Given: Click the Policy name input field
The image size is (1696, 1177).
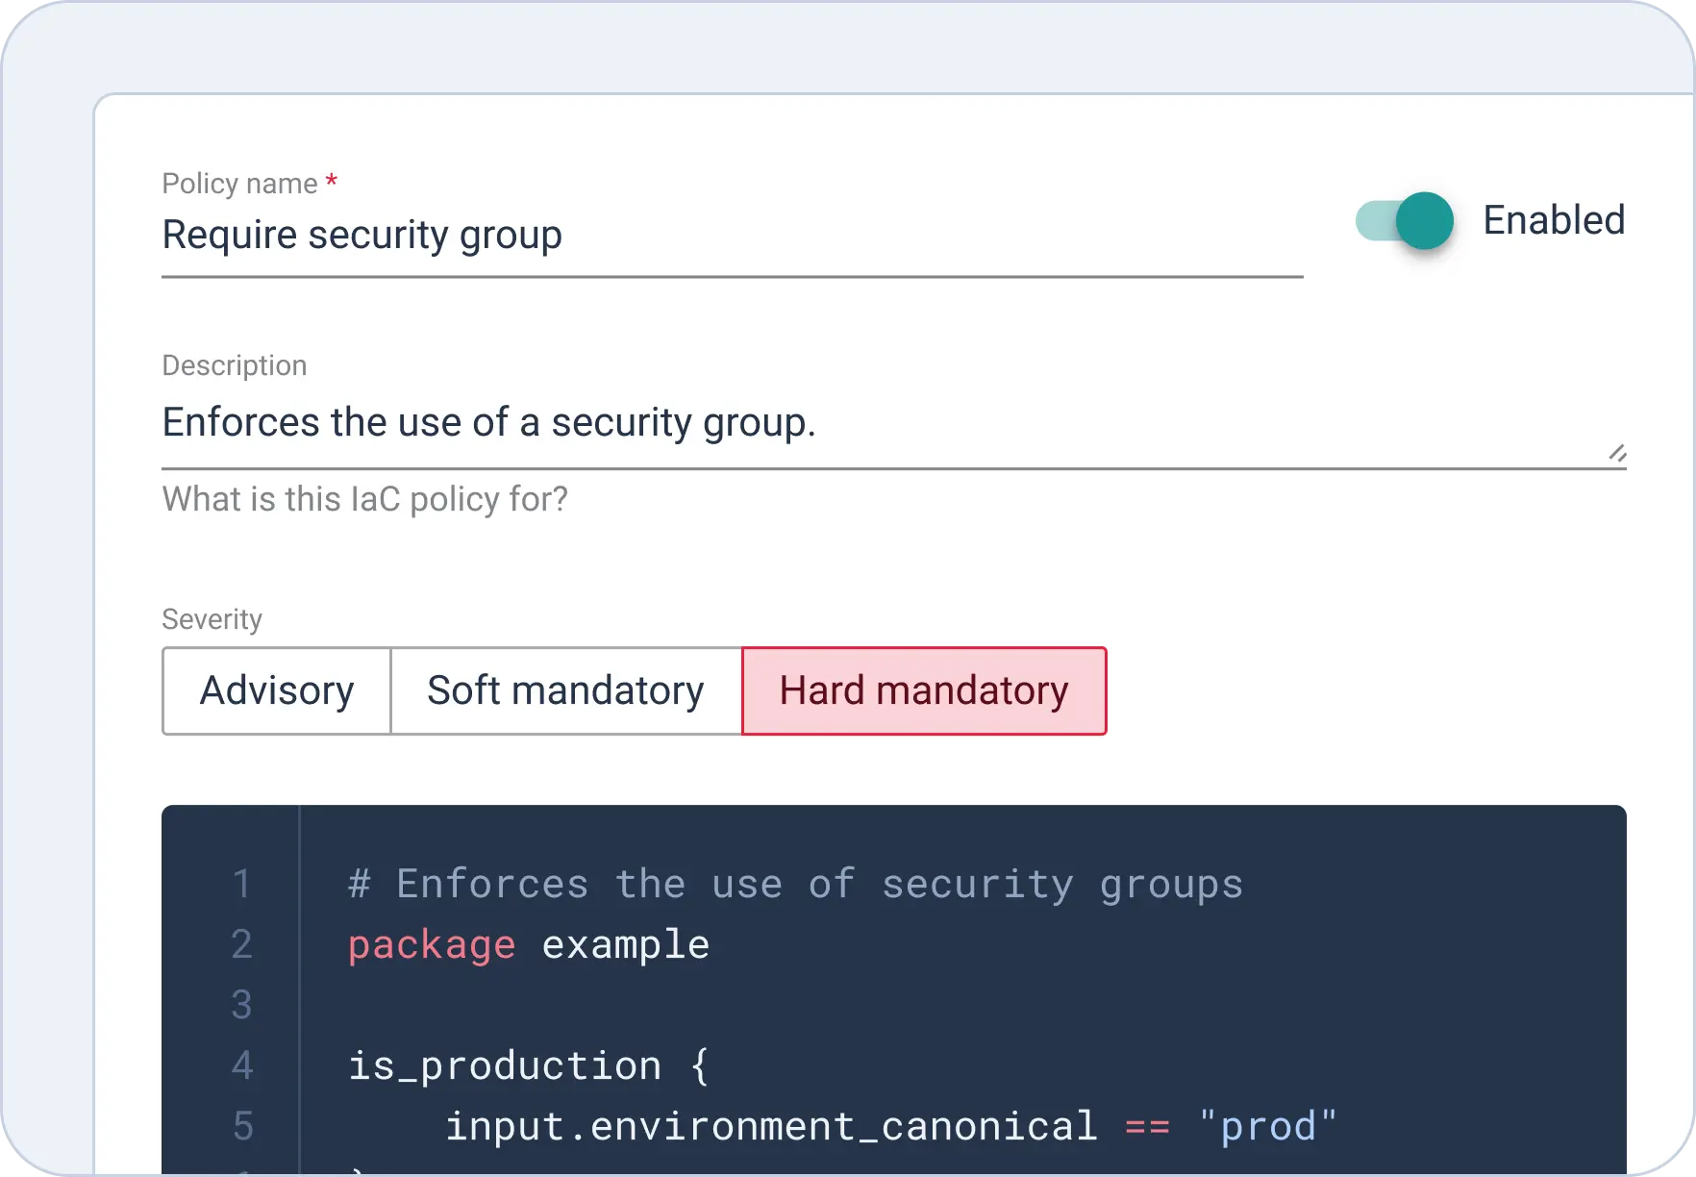Looking at the screenshot, I should pyautogui.click(x=731, y=236).
